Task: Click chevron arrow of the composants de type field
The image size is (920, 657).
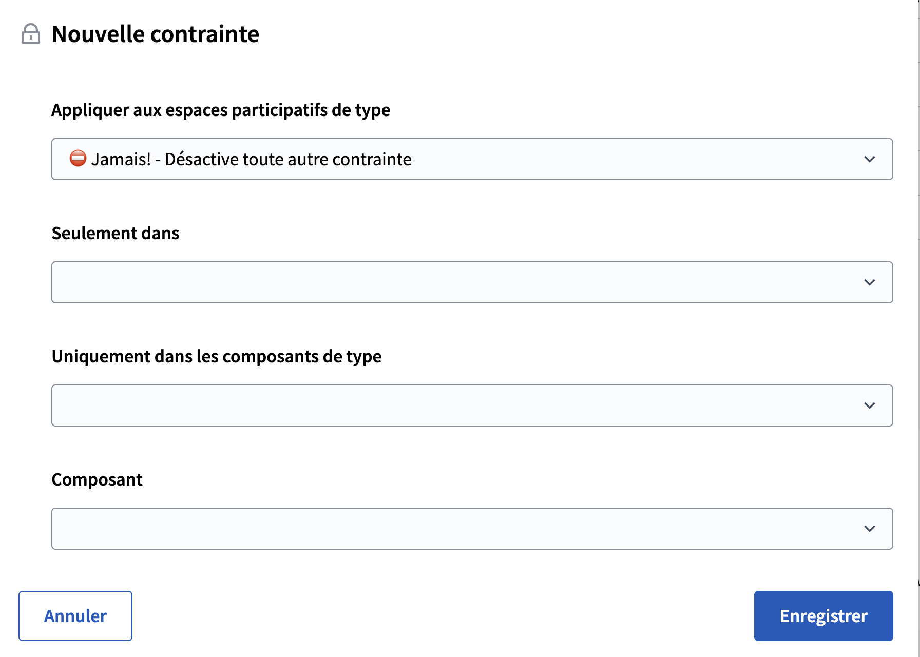Action: coord(869,405)
